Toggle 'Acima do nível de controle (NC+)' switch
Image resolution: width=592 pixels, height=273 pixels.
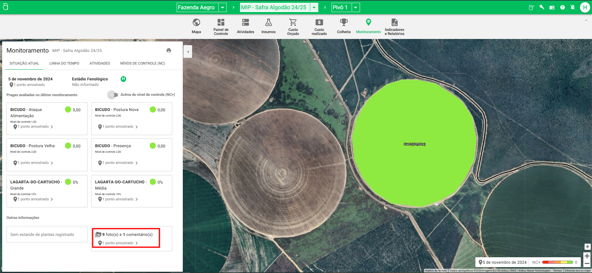(113, 95)
